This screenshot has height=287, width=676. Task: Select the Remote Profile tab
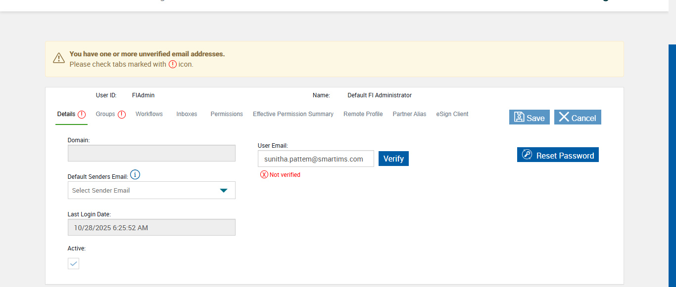tap(363, 114)
